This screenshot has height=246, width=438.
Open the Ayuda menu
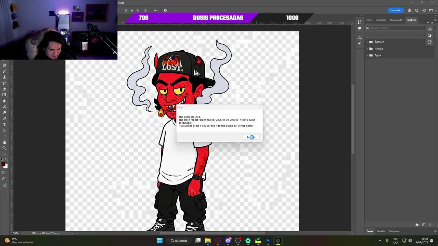point(121,3)
